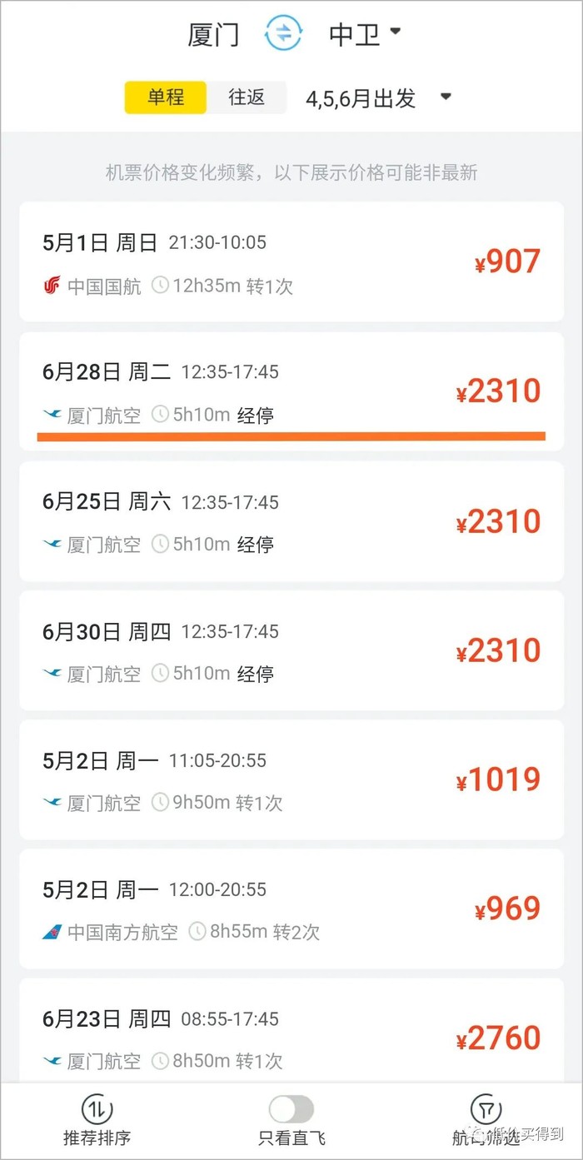Tap the swap cities icon
This screenshot has height=1160, width=583.
click(x=283, y=34)
